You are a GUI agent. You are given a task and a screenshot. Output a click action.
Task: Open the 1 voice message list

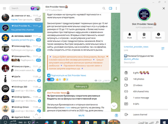click(x=144, y=98)
